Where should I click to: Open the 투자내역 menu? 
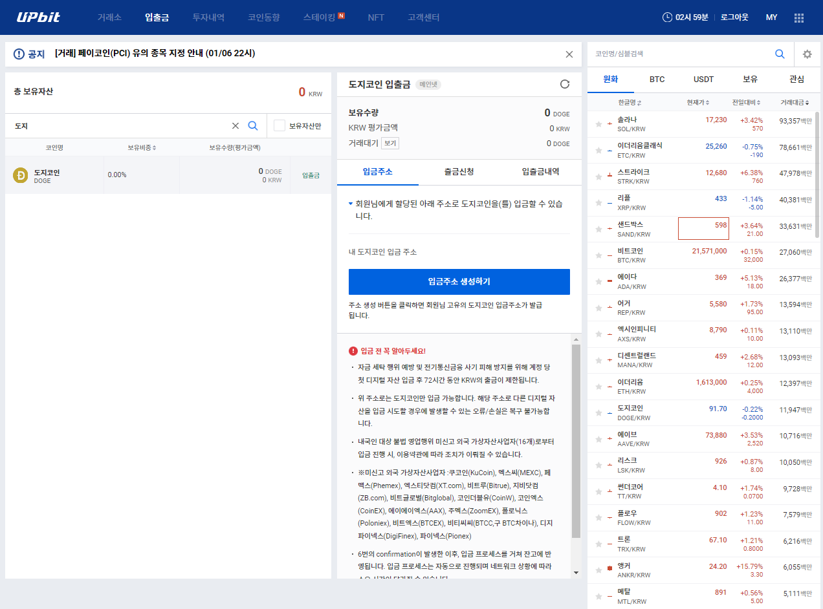click(x=208, y=17)
